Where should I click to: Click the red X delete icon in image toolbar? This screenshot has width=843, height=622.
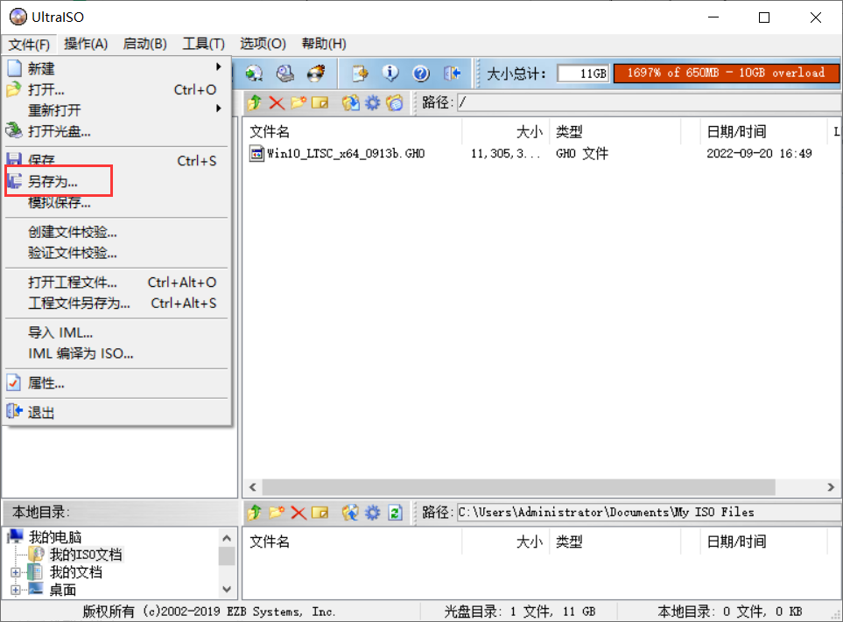coord(277,102)
